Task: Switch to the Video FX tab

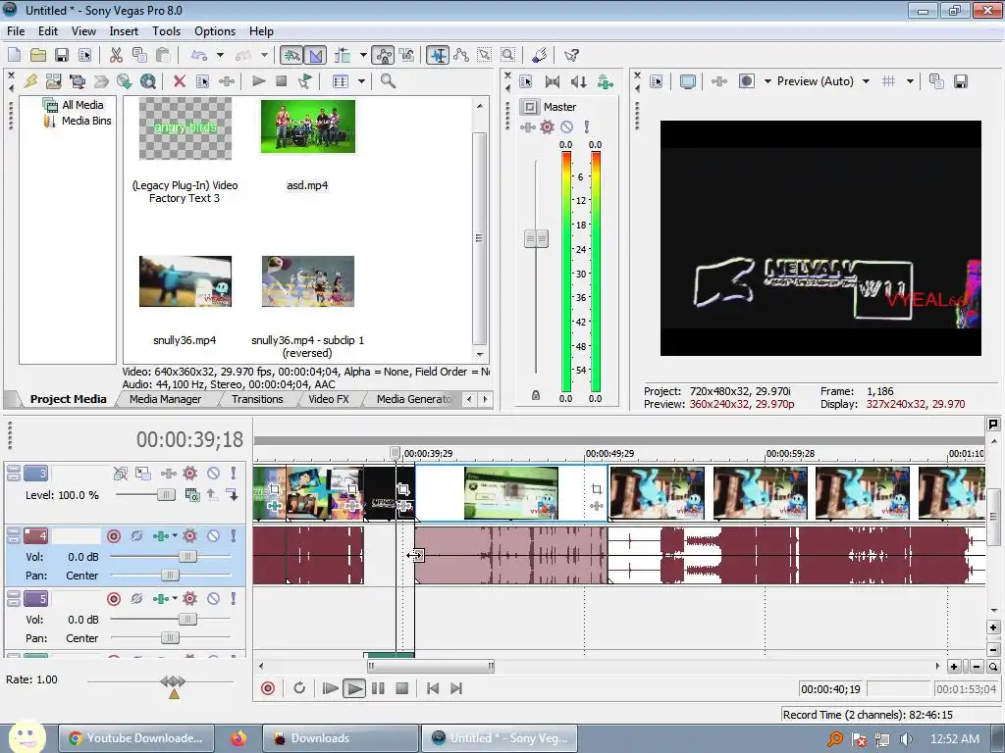Action: [329, 399]
